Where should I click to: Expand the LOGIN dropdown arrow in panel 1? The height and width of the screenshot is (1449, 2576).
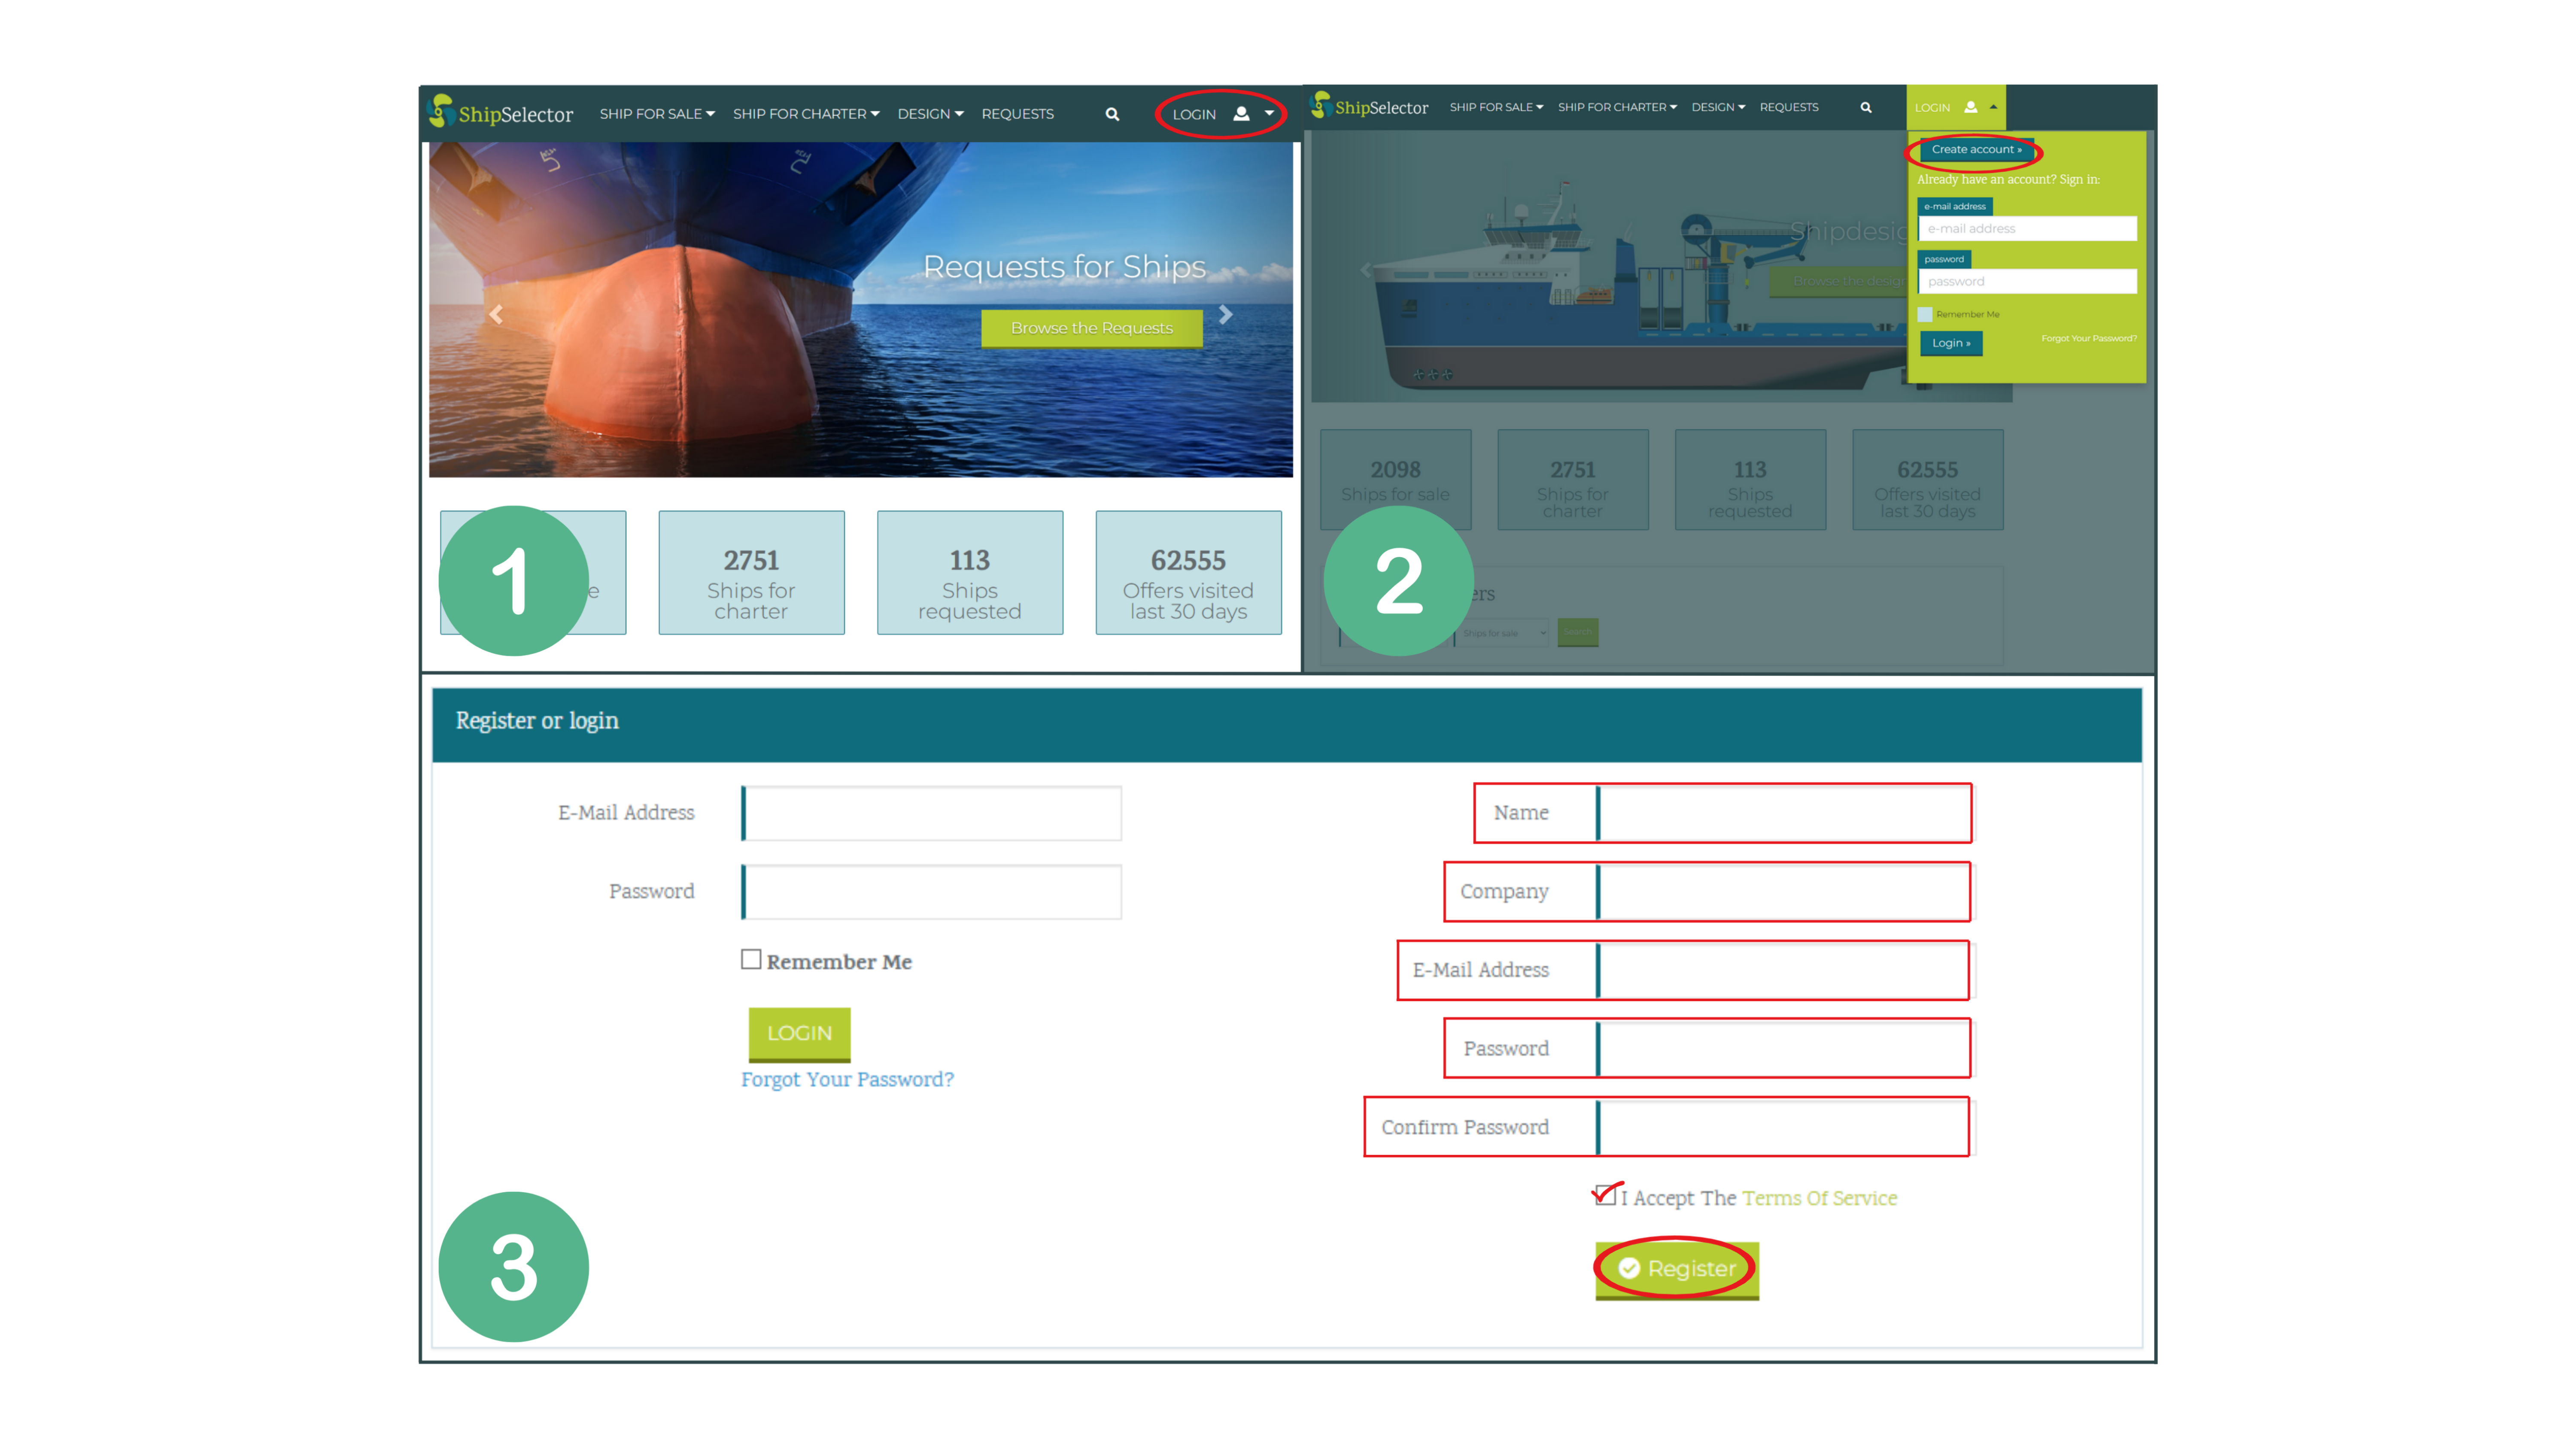(x=1269, y=114)
